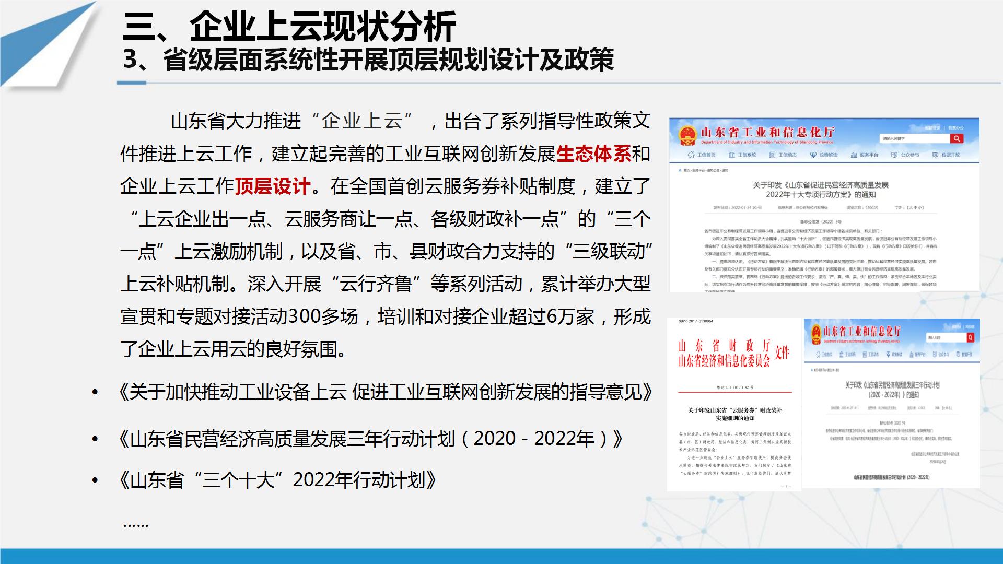Open the 数据开放 menu label on the 十大专项行动方案 webpage
Viewport: 1003px width, 564px height.
click(x=951, y=155)
